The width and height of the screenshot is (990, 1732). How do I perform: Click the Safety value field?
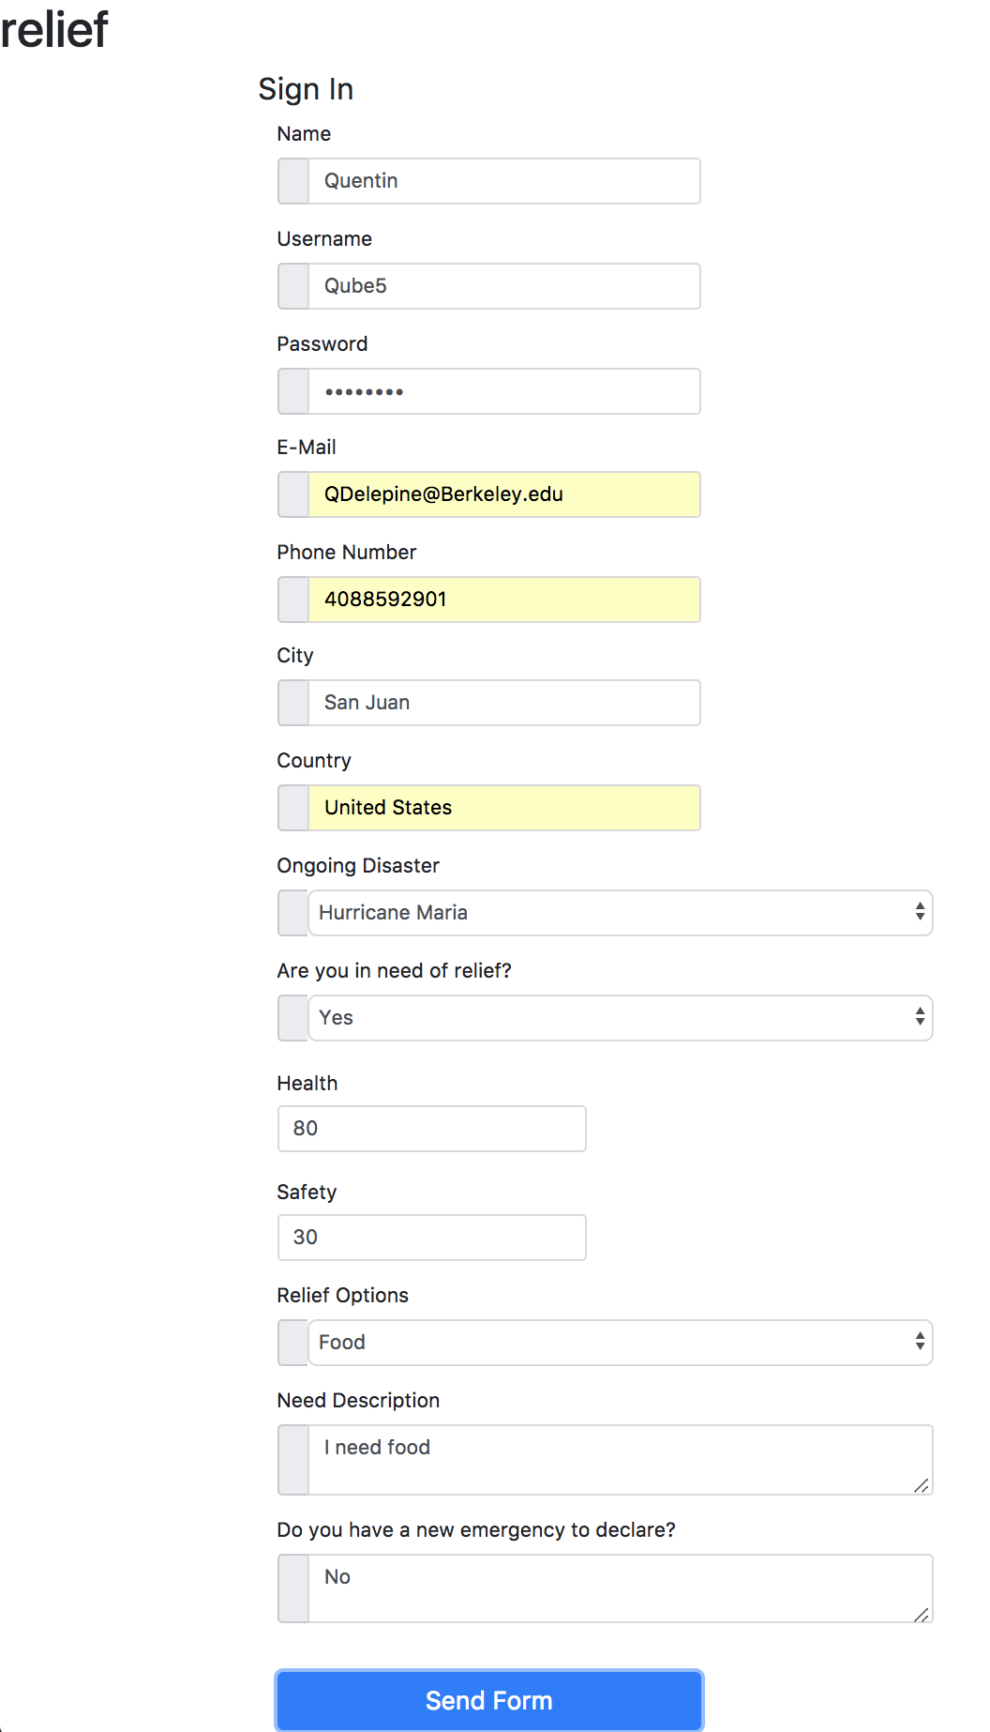pos(432,1238)
